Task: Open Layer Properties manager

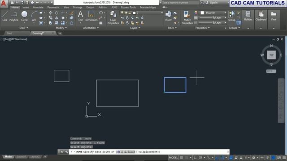Action: point(113,17)
